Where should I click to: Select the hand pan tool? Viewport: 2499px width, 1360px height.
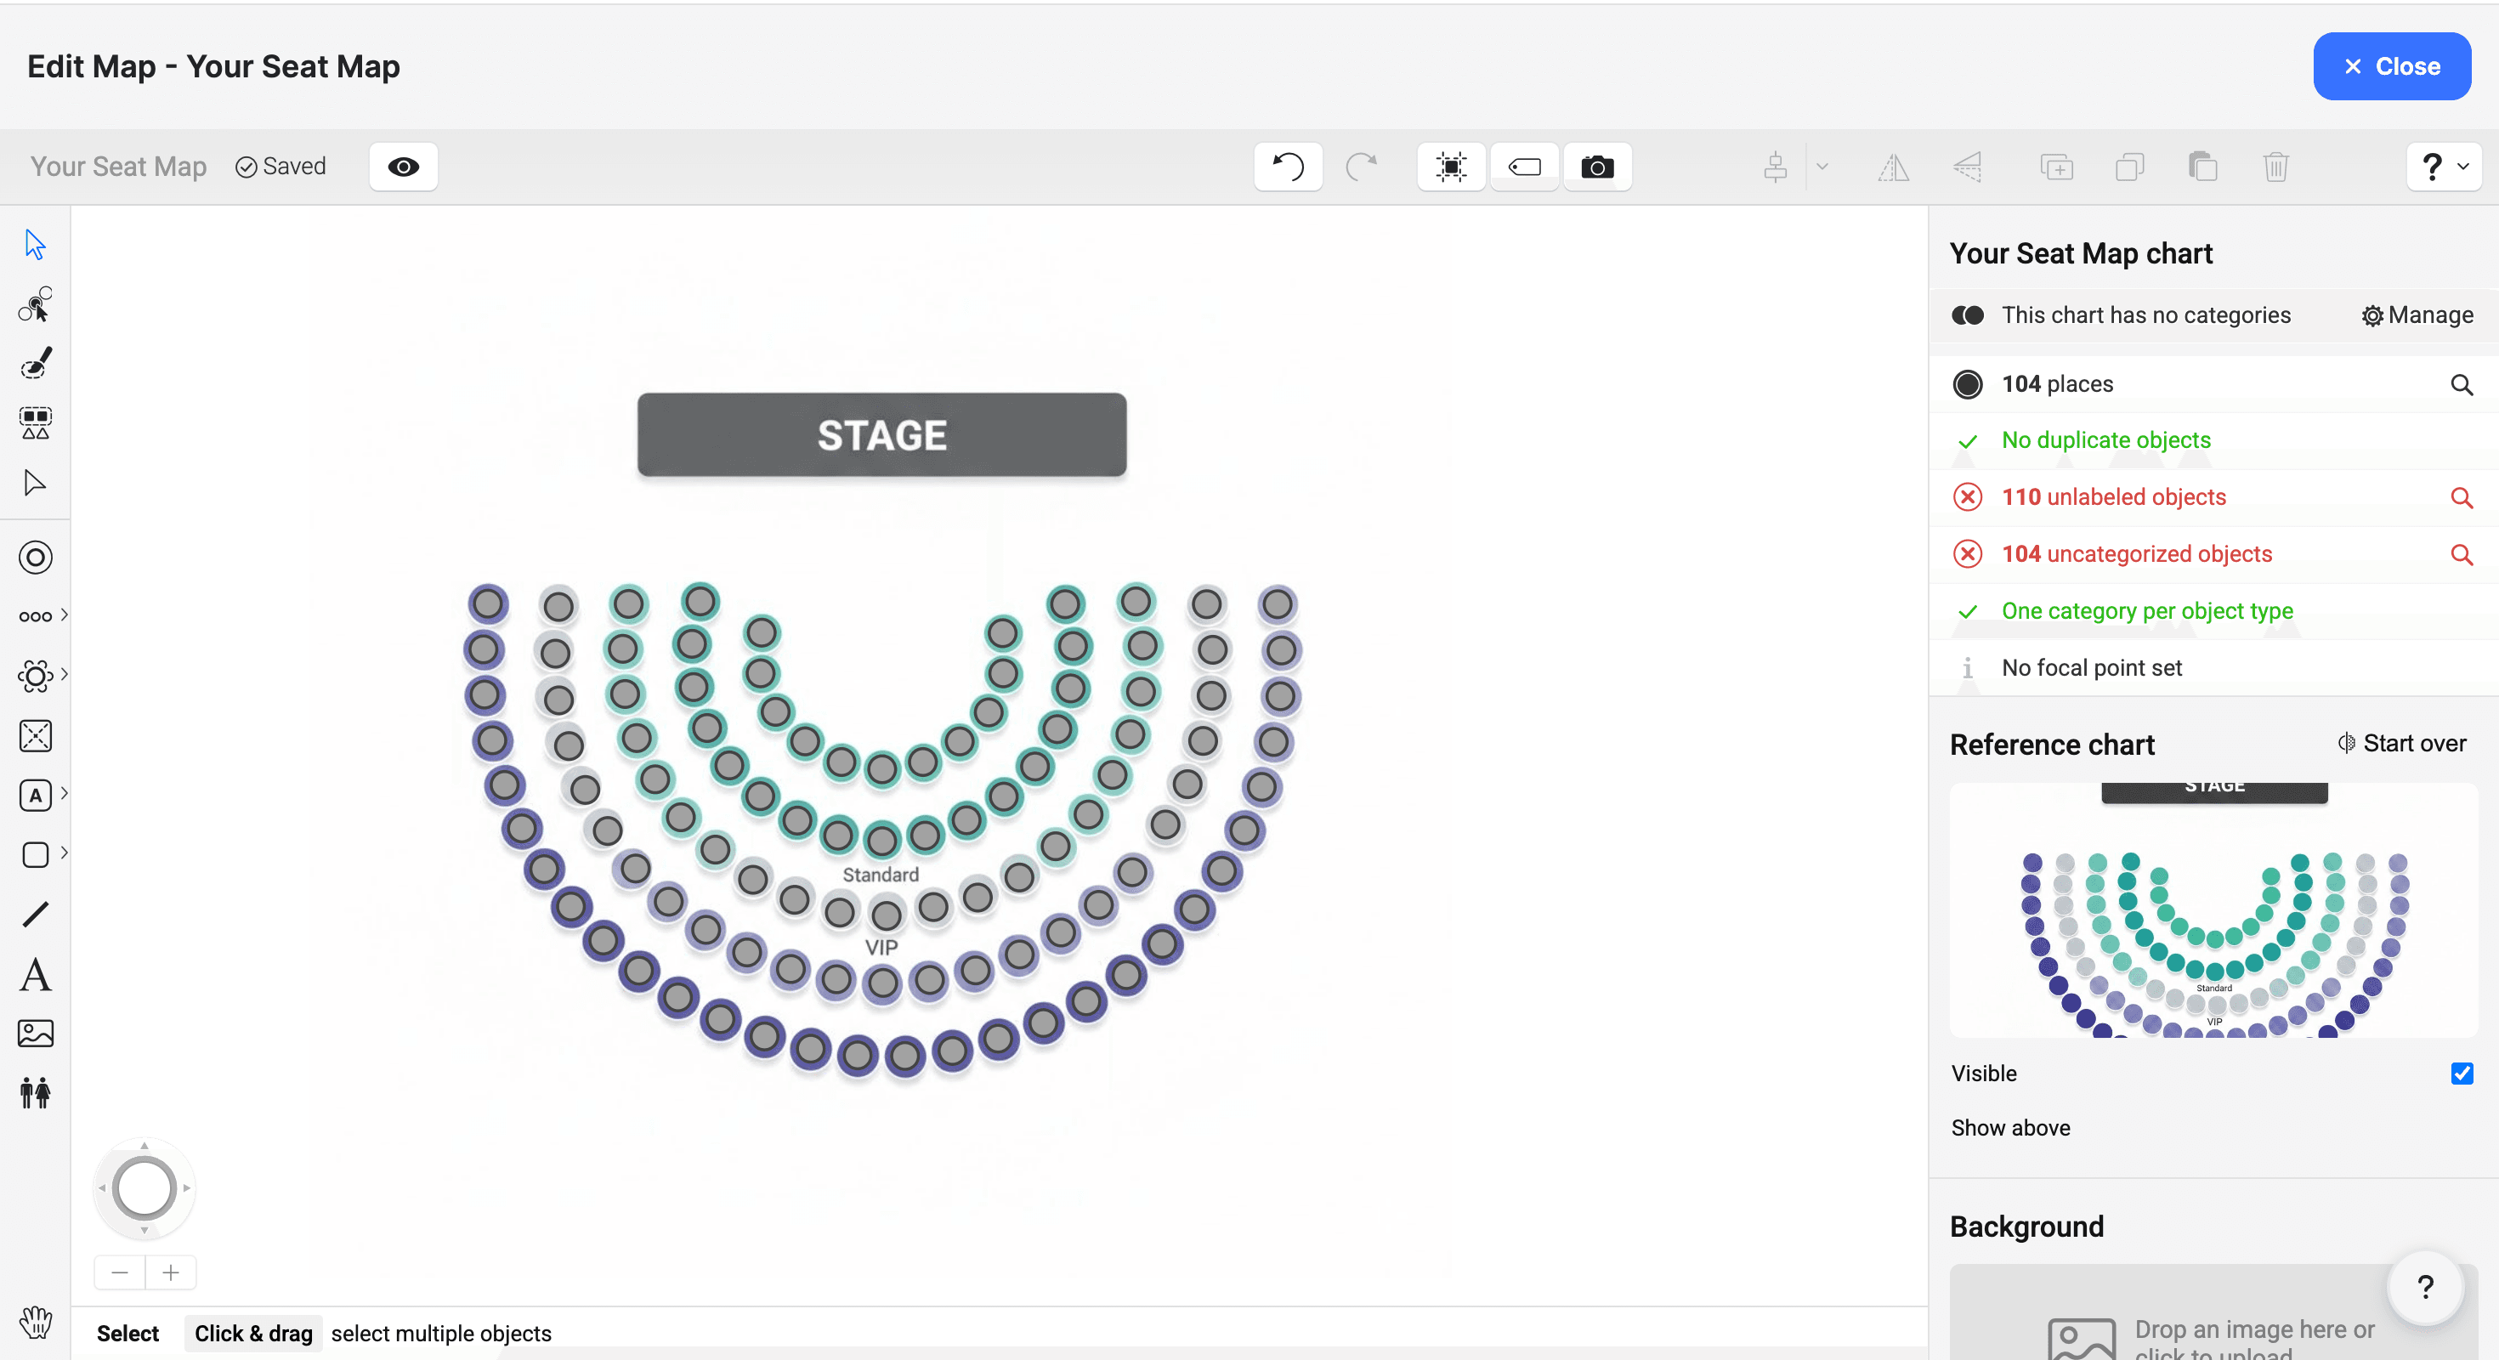[35, 1322]
